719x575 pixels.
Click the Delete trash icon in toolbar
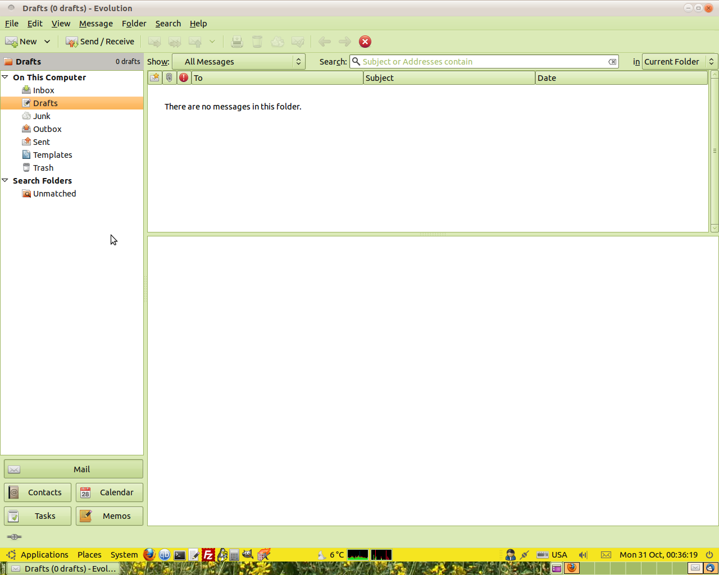[x=257, y=42]
